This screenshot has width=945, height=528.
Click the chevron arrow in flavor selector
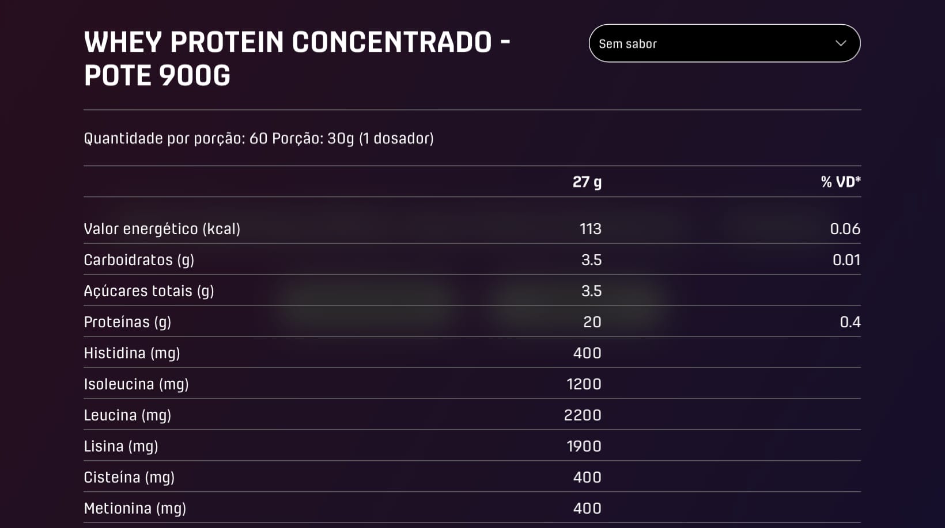coord(841,43)
